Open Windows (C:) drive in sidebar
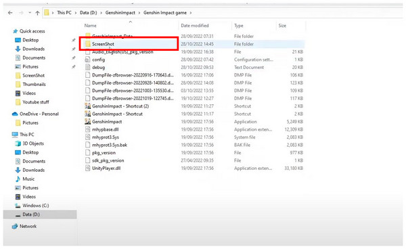 (32, 206)
